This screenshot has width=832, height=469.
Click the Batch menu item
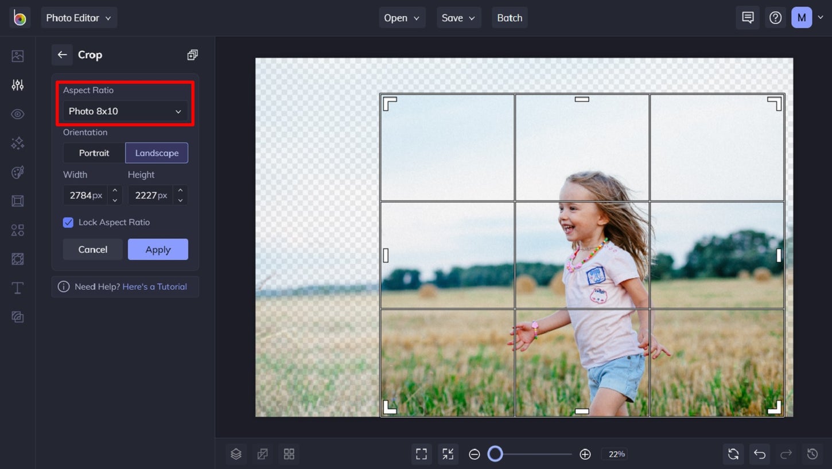coord(510,18)
